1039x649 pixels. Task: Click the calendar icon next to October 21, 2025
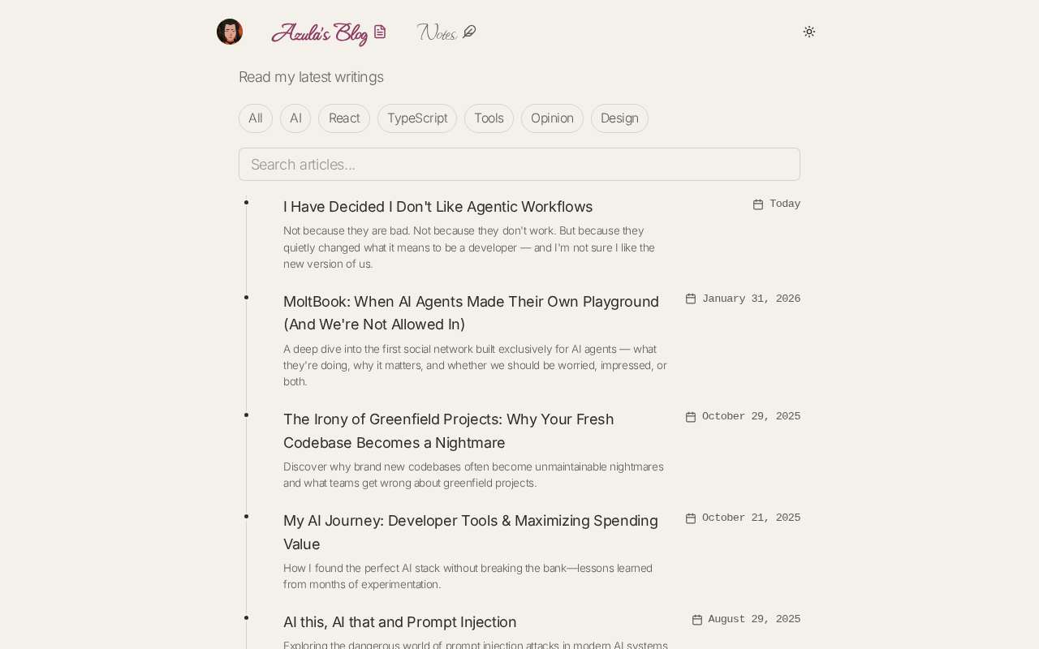tap(691, 518)
